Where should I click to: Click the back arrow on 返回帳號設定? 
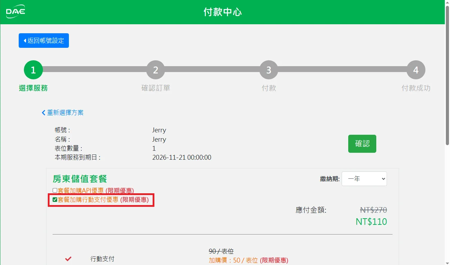click(25, 41)
